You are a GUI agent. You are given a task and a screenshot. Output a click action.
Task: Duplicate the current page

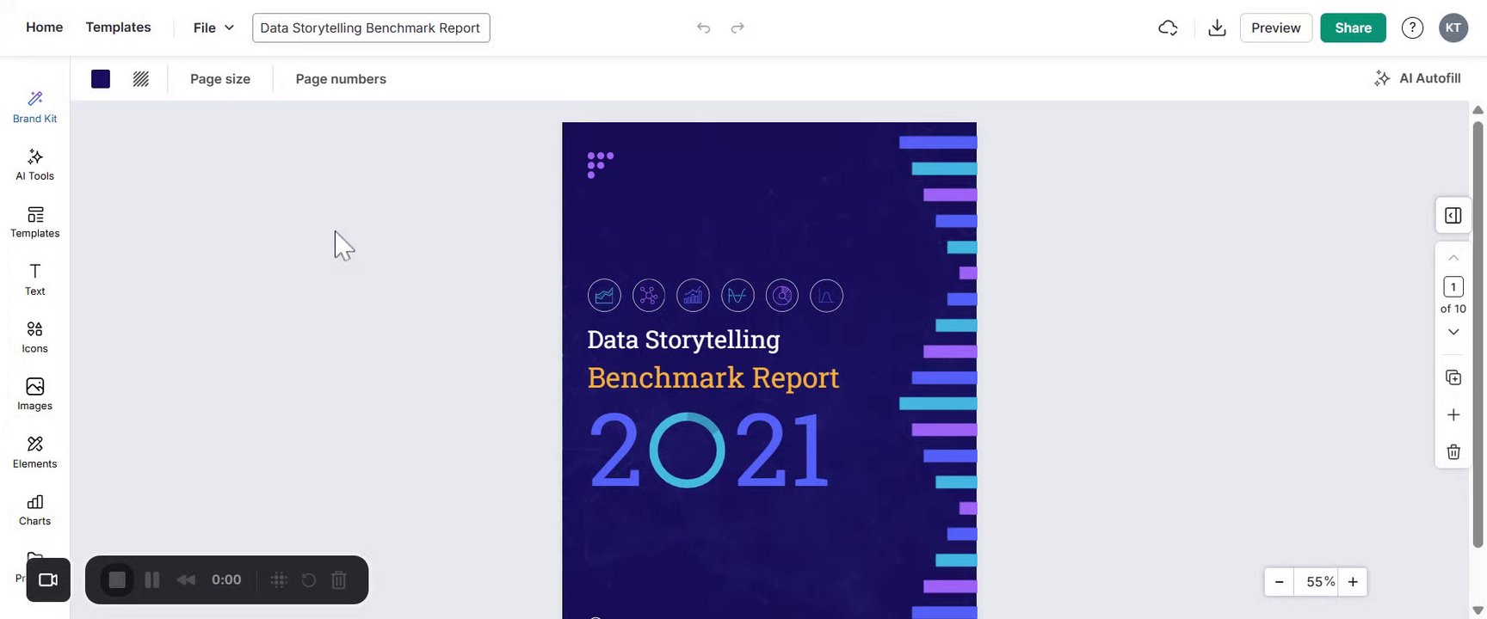click(x=1453, y=377)
